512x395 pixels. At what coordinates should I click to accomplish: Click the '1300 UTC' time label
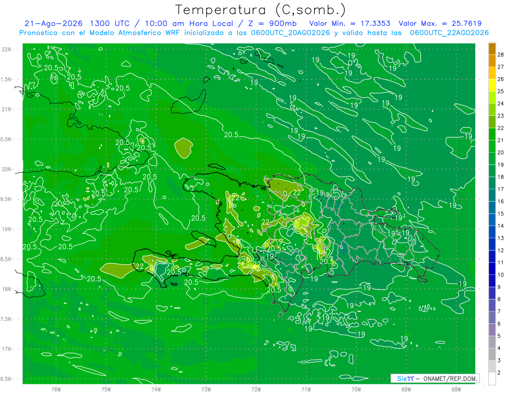(110, 23)
